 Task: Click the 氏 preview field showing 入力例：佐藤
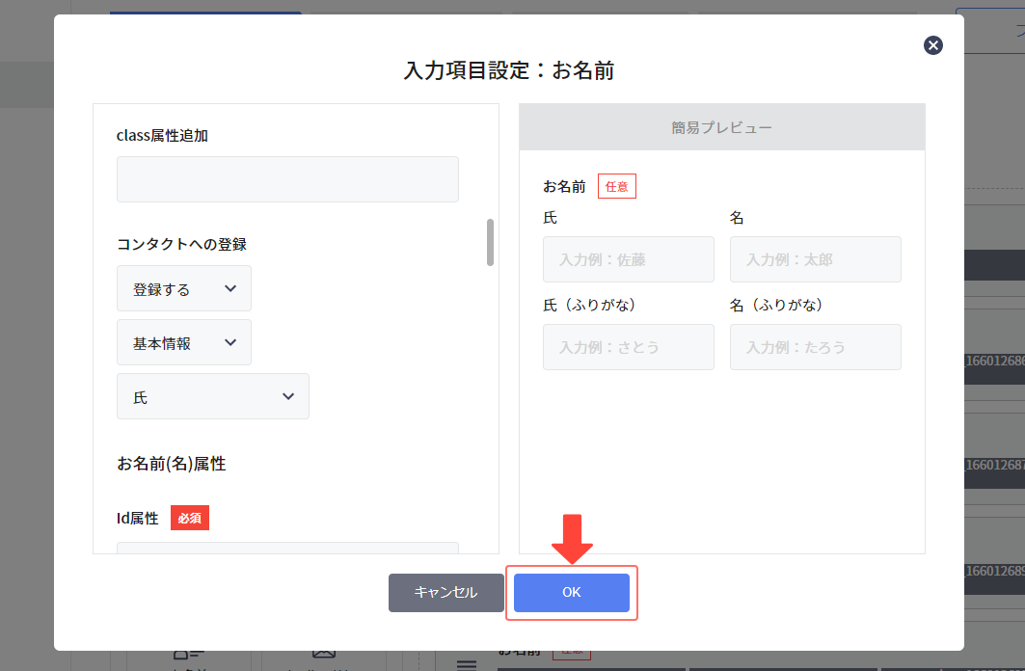click(x=628, y=259)
